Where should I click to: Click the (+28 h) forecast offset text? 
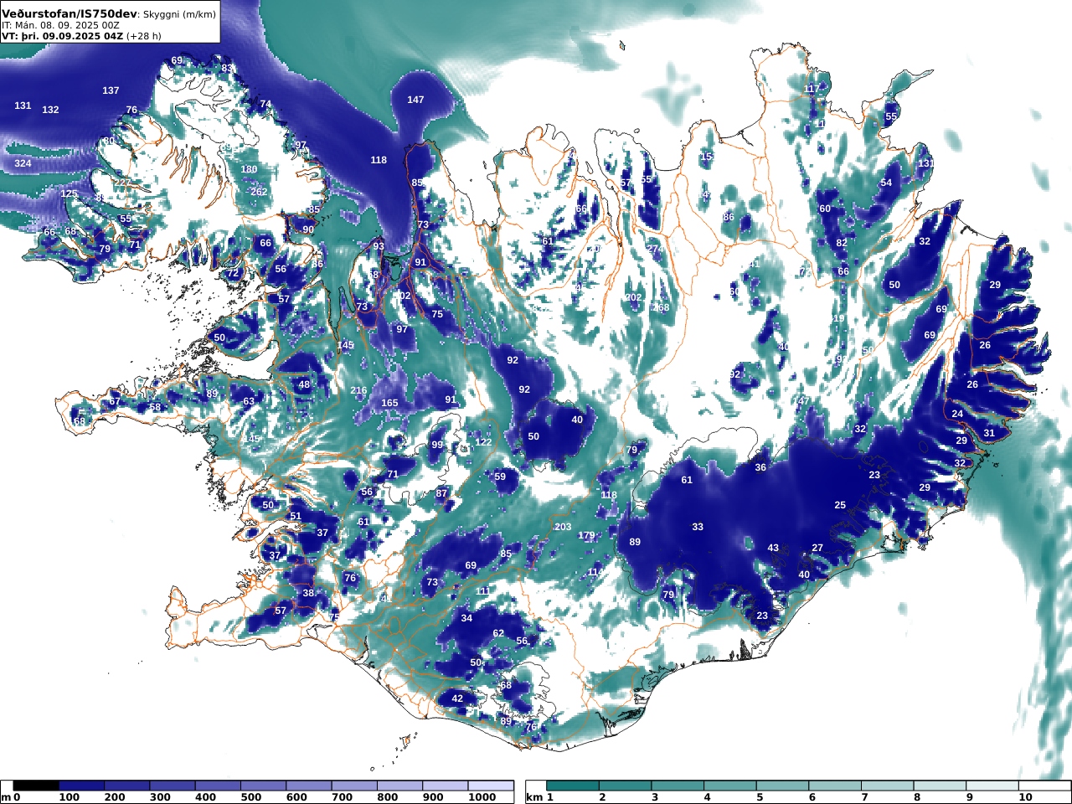144,36
